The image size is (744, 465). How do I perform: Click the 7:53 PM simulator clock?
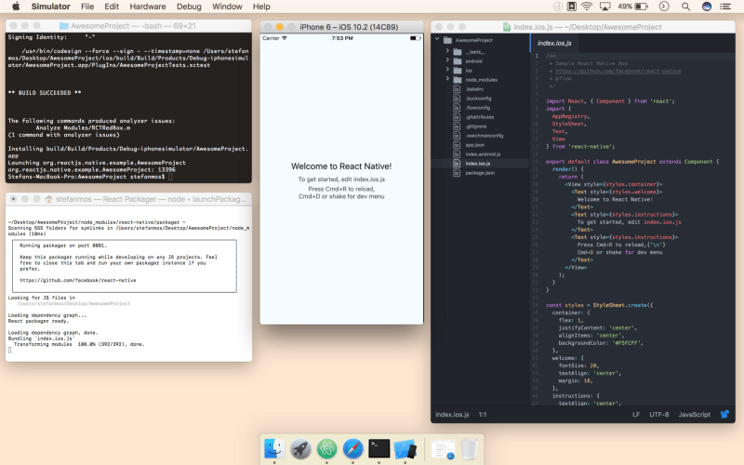click(341, 38)
